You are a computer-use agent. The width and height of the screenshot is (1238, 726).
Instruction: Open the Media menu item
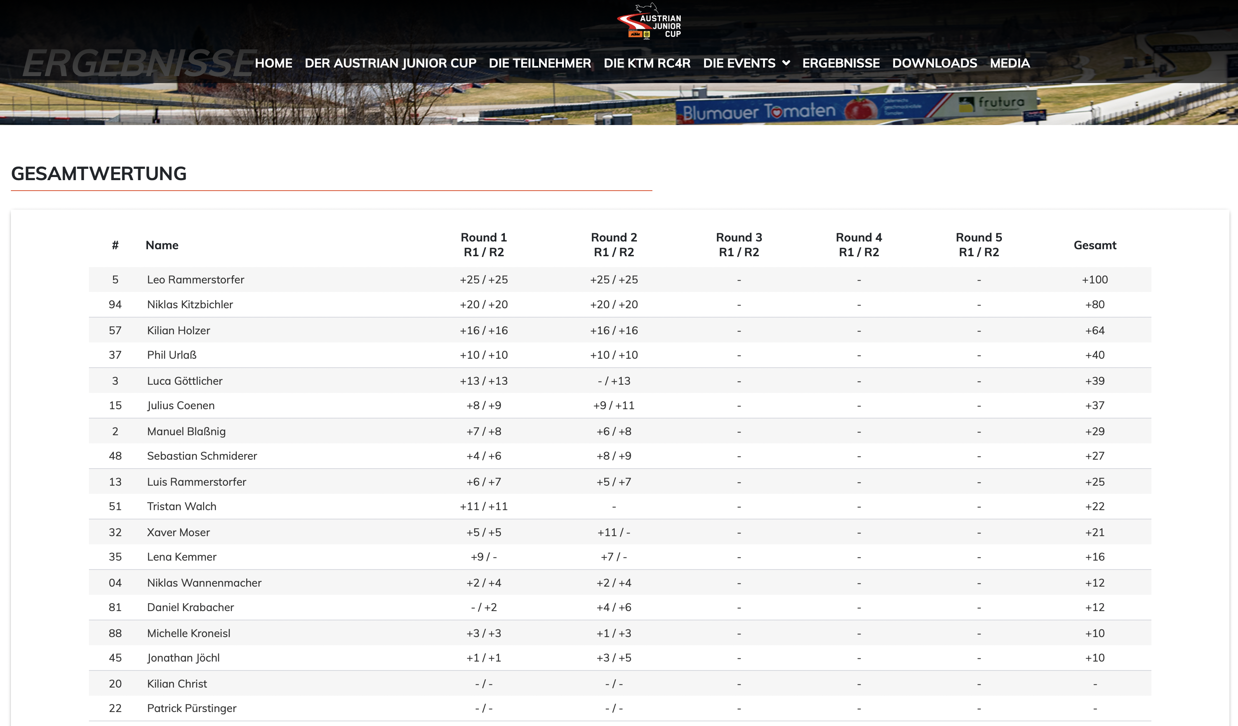pos(1010,63)
